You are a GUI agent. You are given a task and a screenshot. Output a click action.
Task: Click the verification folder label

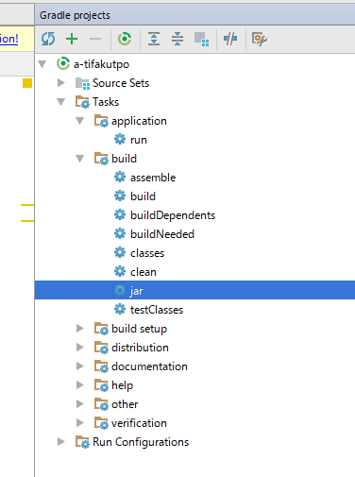pyautogui.click(x=139, y=423)
